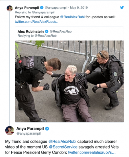Click the Twitter bird logo icon
The image size is (129, 157).
(x=122, y=7)
